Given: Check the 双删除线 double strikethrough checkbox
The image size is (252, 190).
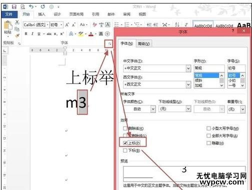Looking at the screenshot, I should [x=125, y=135].
